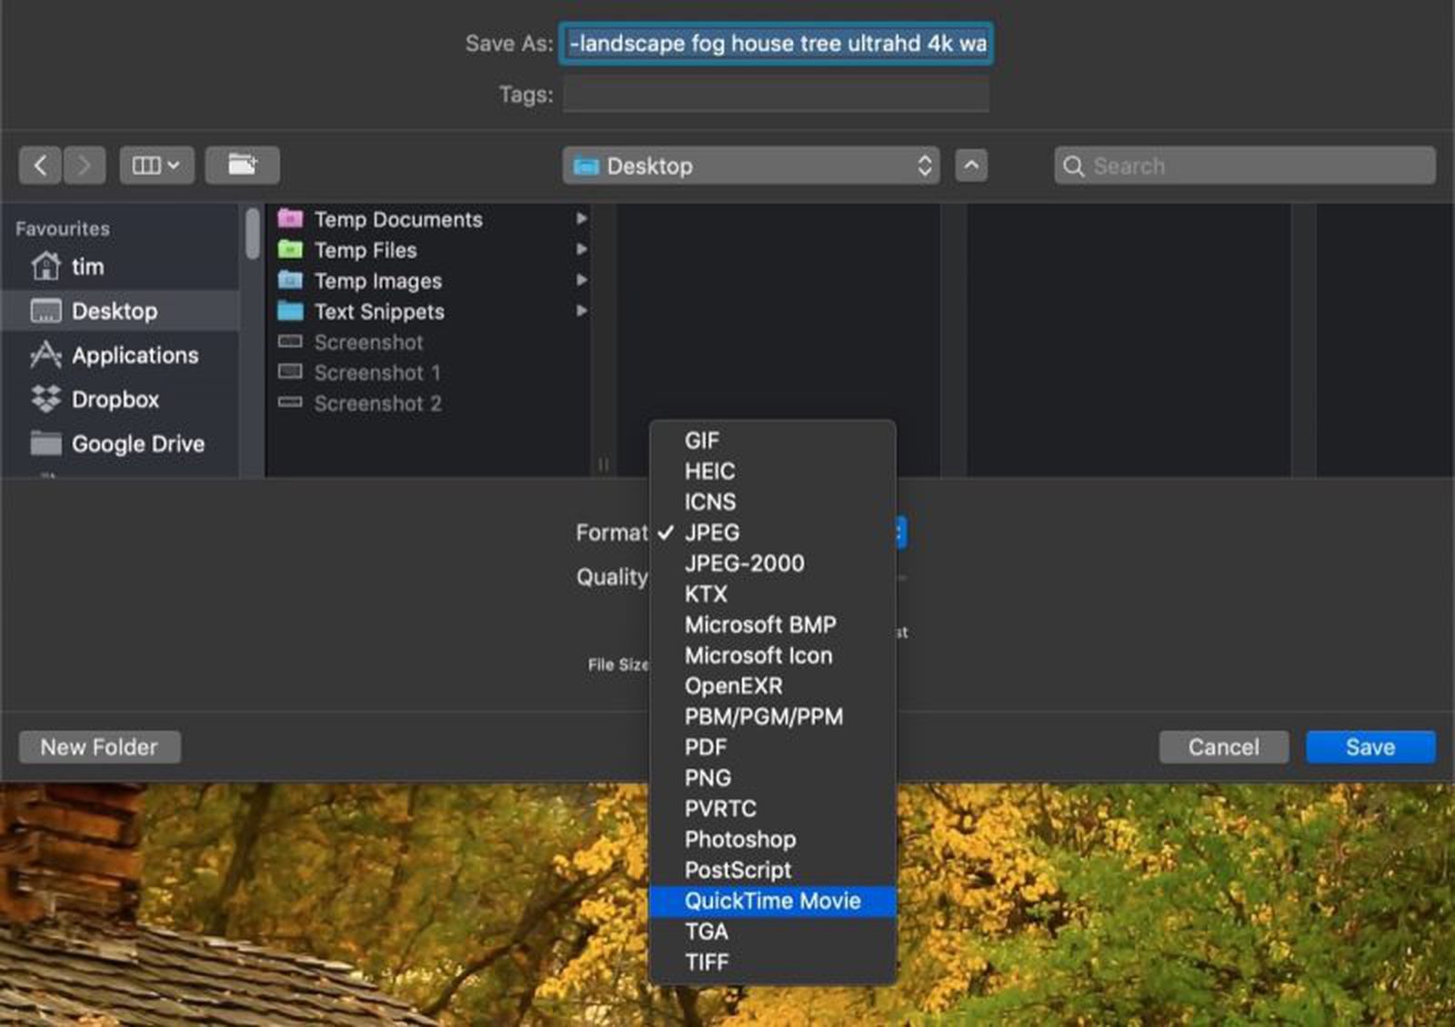This screenshot has width=1455, height=1027.
Task: Open the Desktop location dropdown
Action: (752, 165)
